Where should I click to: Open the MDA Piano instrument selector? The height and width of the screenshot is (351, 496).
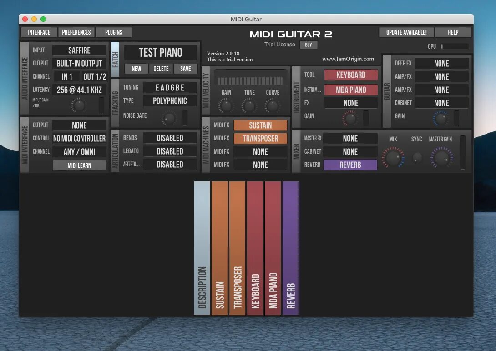point(351,90)
